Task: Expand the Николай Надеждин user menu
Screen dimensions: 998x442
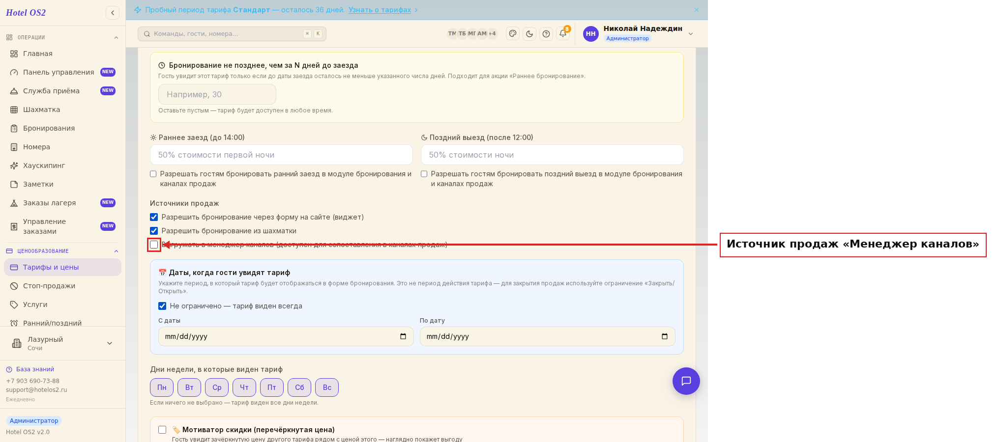Action: pos(691,34)
